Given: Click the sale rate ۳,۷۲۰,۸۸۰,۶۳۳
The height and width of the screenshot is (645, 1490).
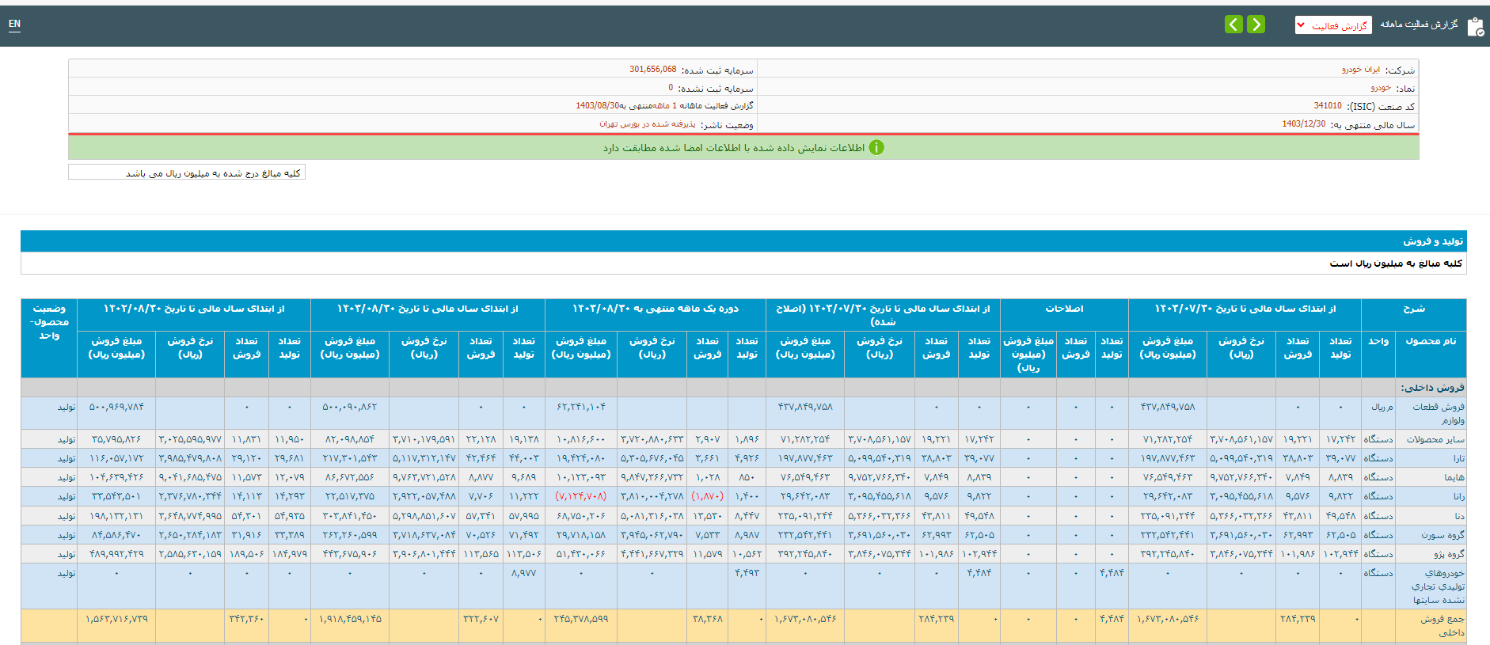Looking at the screenshot, I should pos(652,439).
